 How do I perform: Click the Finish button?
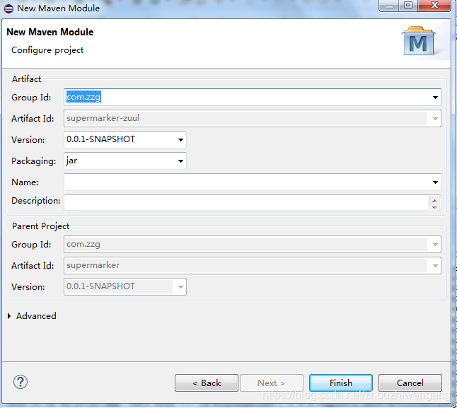[341, 383]
